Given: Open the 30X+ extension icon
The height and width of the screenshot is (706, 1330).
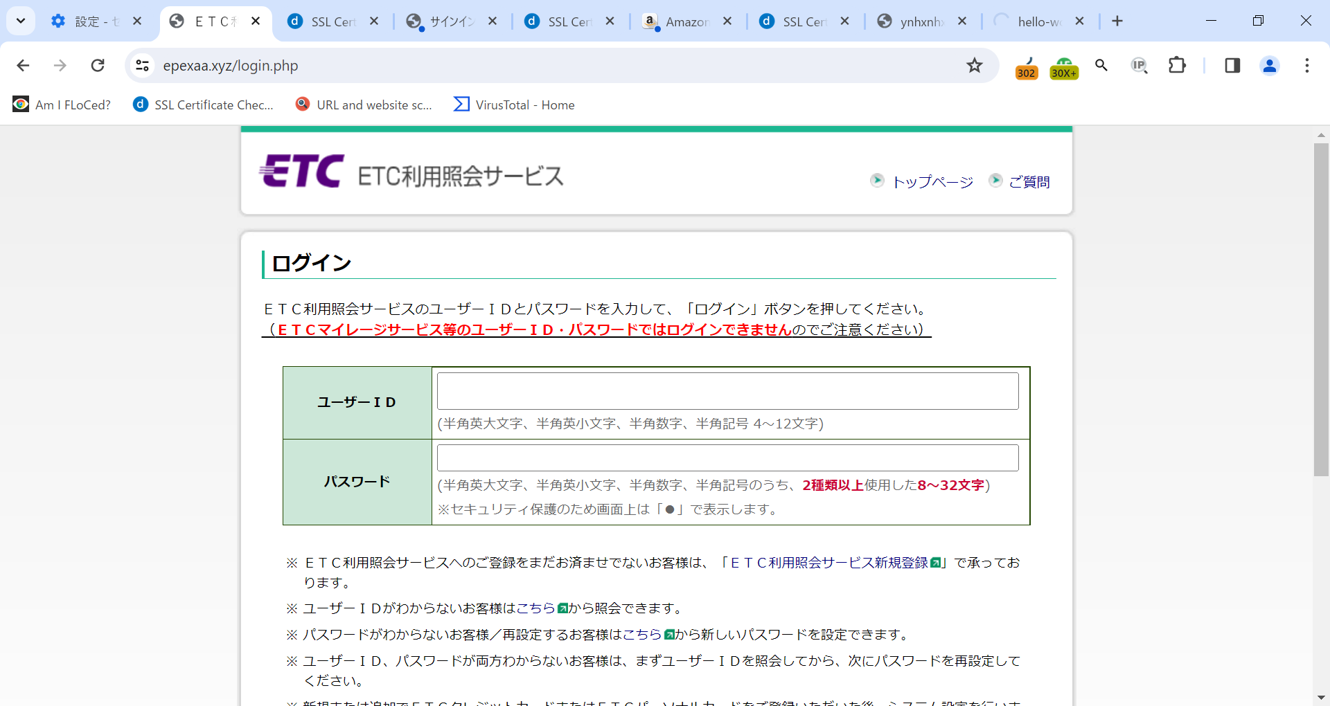Looking at the screenshot, I should pyautogui.click(x=1064, y=67).
